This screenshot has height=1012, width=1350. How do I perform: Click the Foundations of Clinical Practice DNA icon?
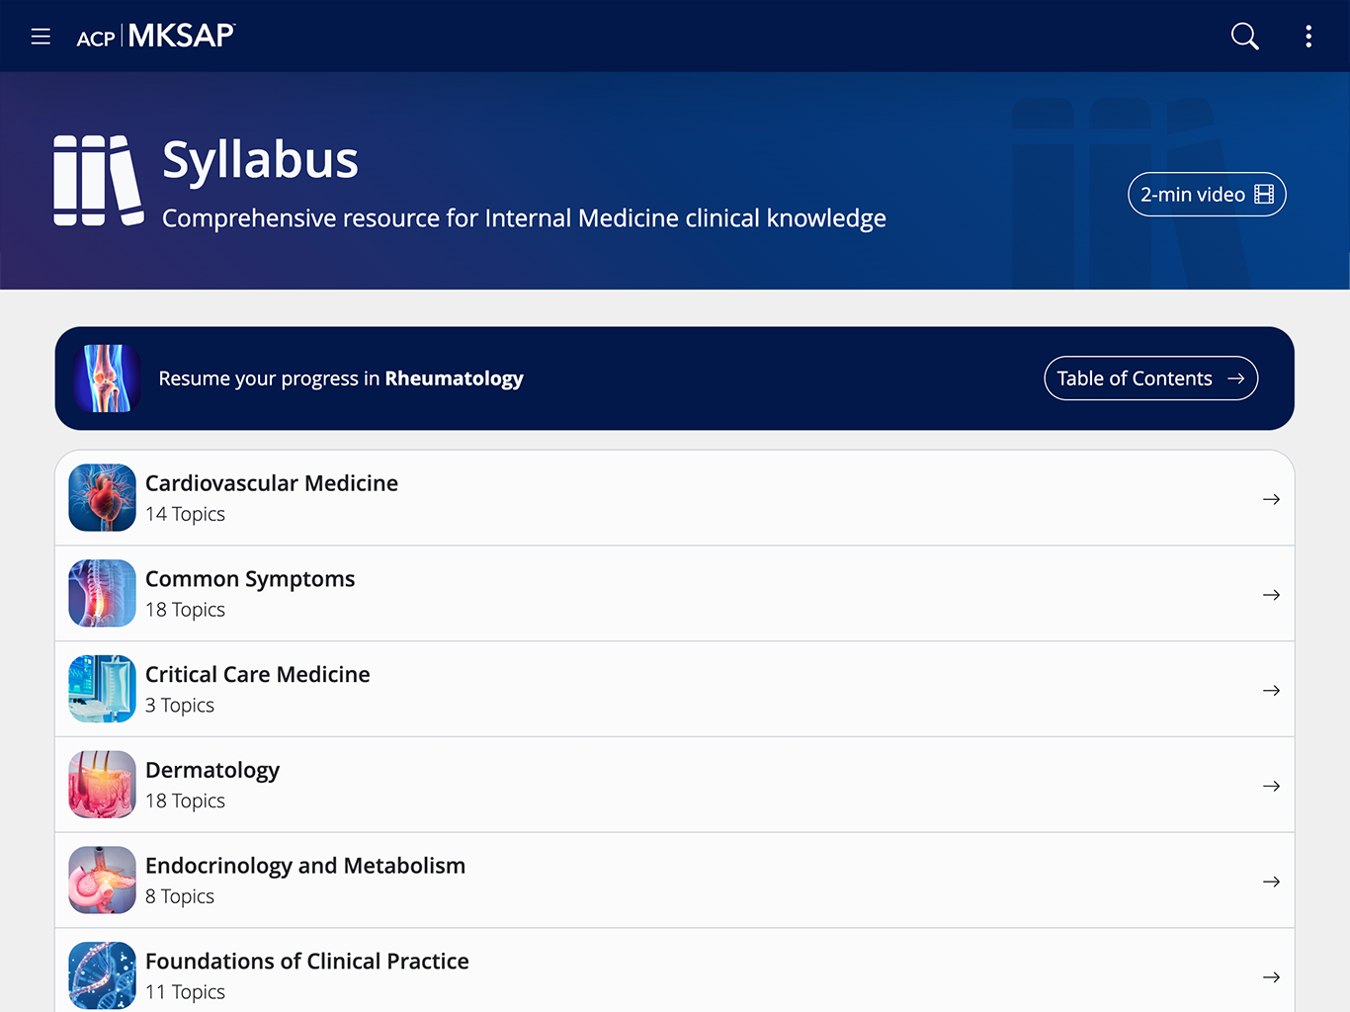point(102,975)
